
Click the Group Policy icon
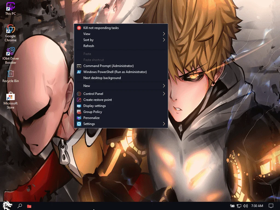[x=79, y=112]
